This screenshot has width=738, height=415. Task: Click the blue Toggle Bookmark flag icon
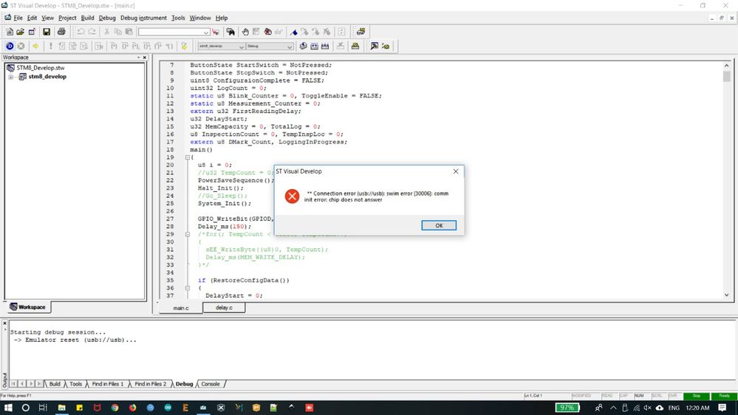[294, 32]
